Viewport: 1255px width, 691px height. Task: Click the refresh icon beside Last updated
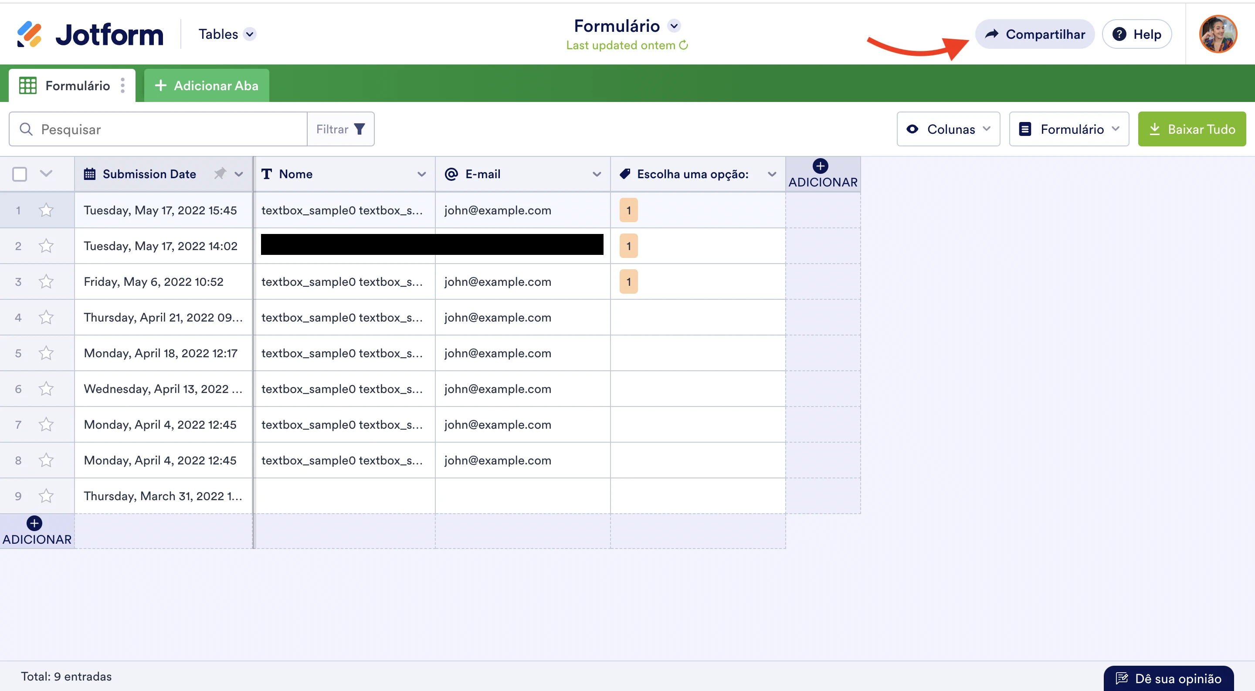click(x=684, y=45)
